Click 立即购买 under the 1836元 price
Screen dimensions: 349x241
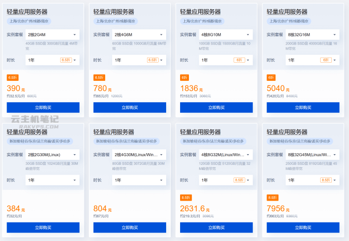(216, 108)
